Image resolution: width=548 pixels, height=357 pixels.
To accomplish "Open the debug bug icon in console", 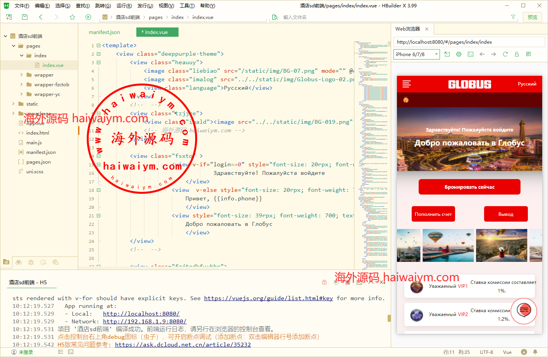I will click(325, 282).
